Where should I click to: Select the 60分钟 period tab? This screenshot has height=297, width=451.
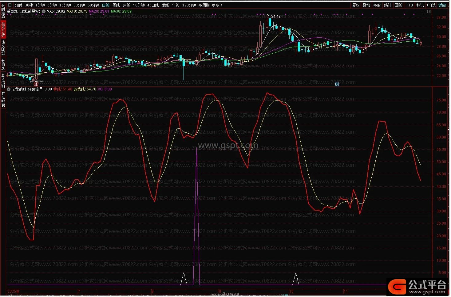click(x=93, y=5)
